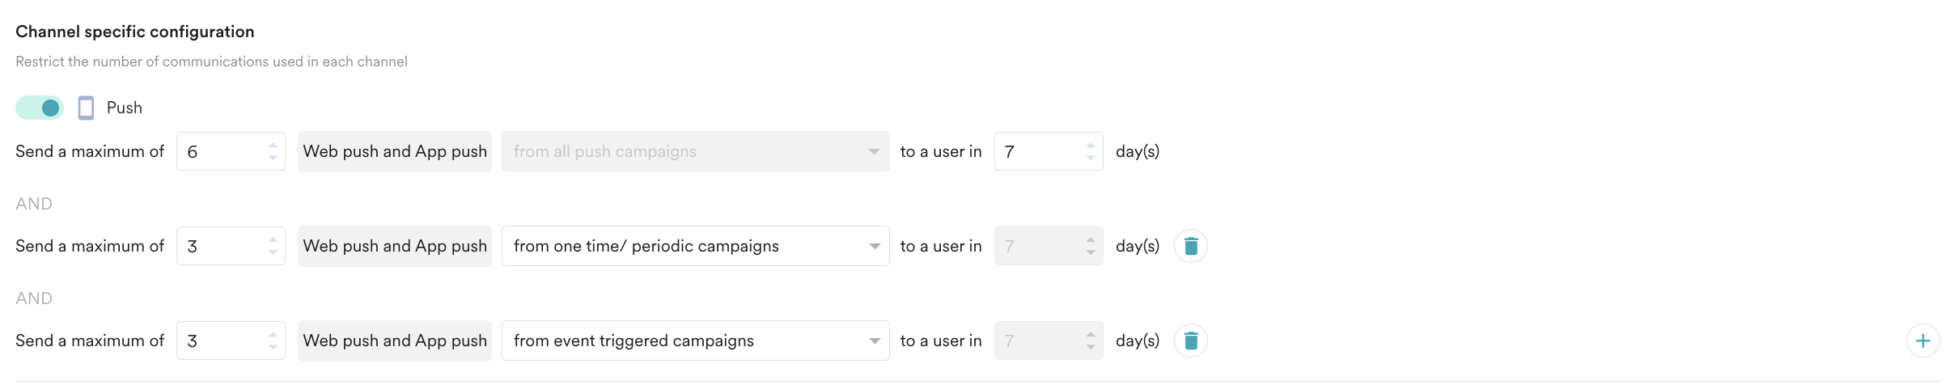The height and width of the screenshot is (385, 1958).
Task: Decrease the first rule's maximum count stepper
Action: [x=273, y=158]
